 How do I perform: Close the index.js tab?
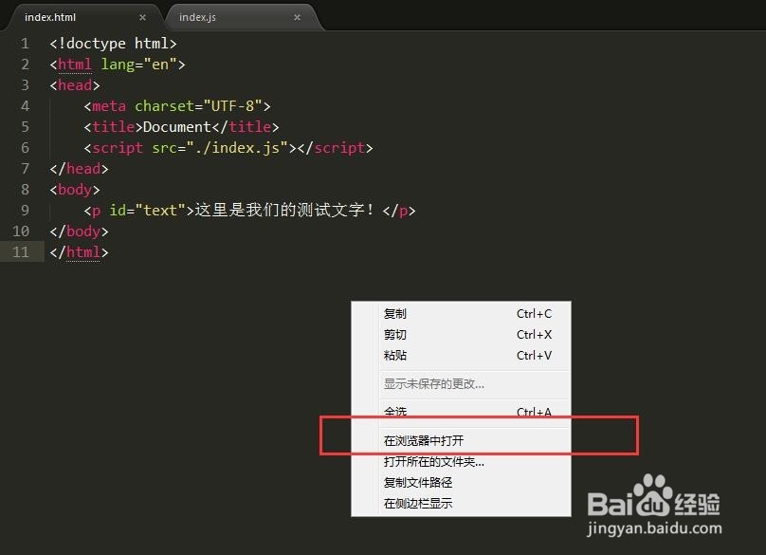pyautogui.click(x=297, y=18)
